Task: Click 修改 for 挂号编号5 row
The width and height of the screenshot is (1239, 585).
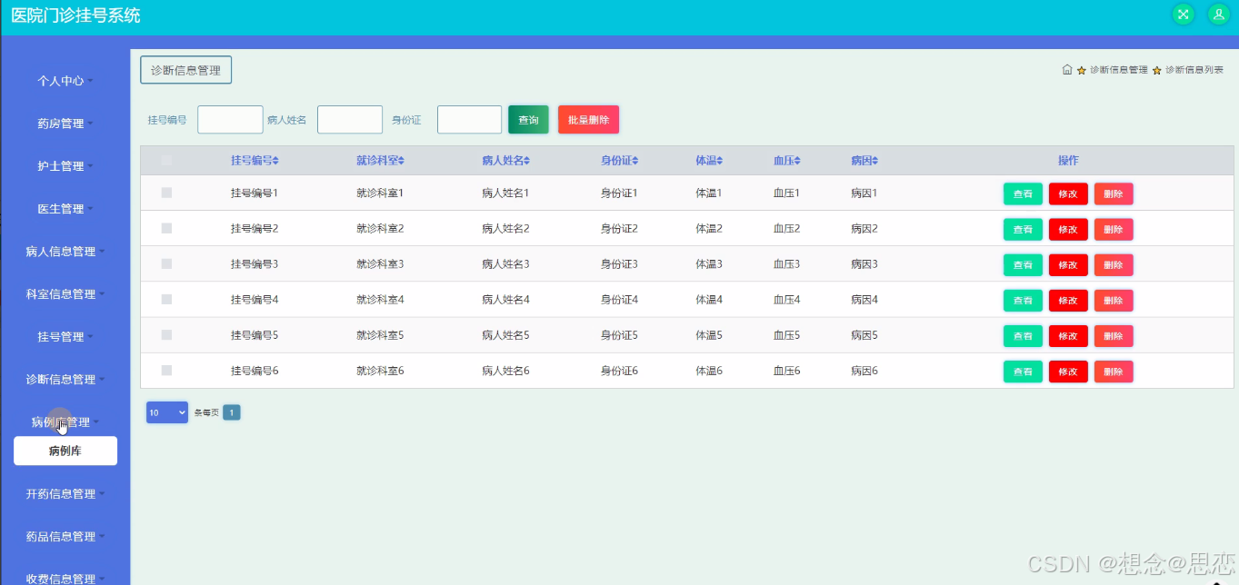Action: coord(1068,336)
